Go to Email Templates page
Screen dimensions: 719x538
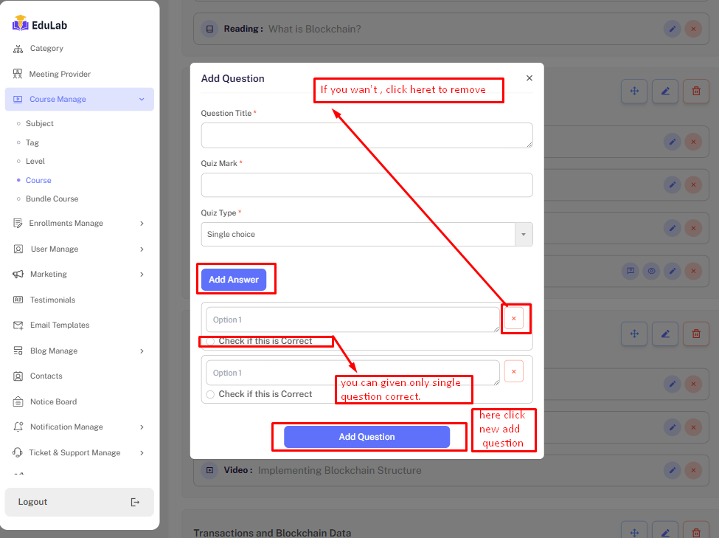click(59, 325)
